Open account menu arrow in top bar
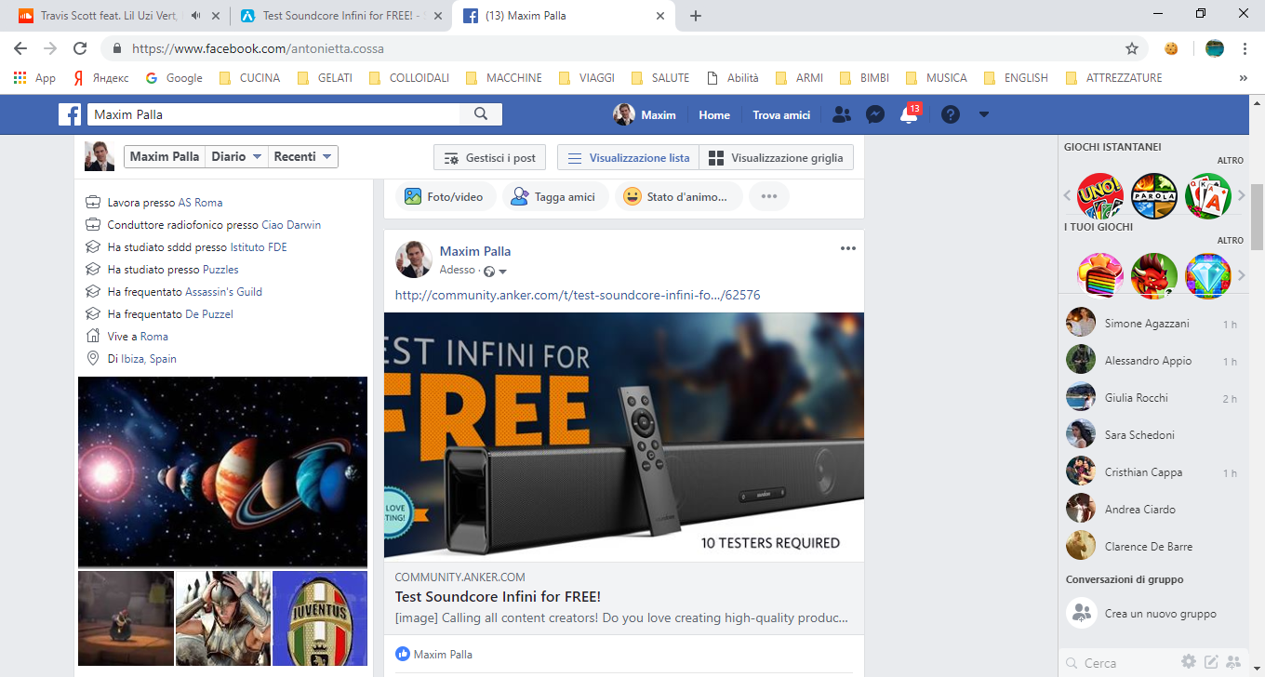This screenshot has width=1265, height=677. (x=984, y=114)
